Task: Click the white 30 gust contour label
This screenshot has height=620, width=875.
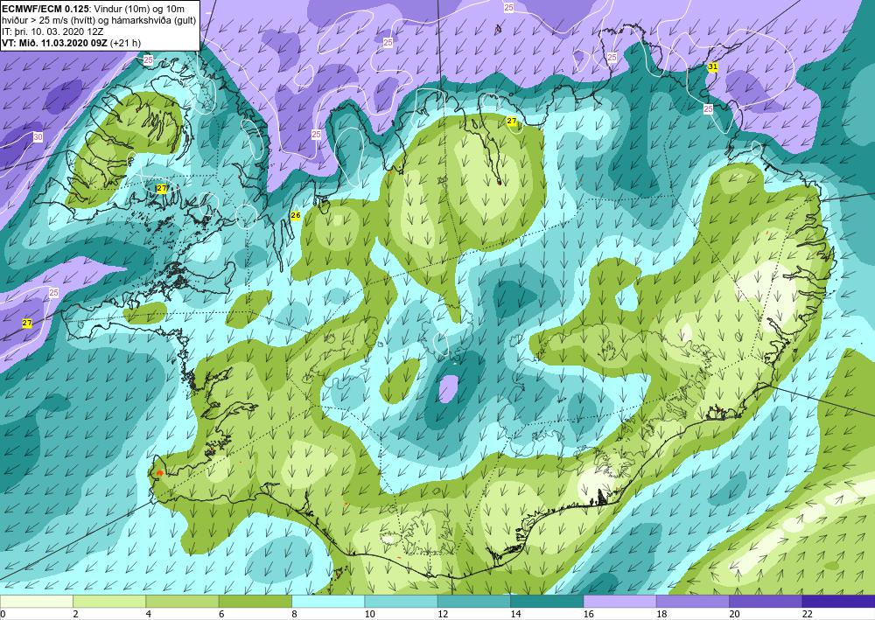Action: coord(38,137)
